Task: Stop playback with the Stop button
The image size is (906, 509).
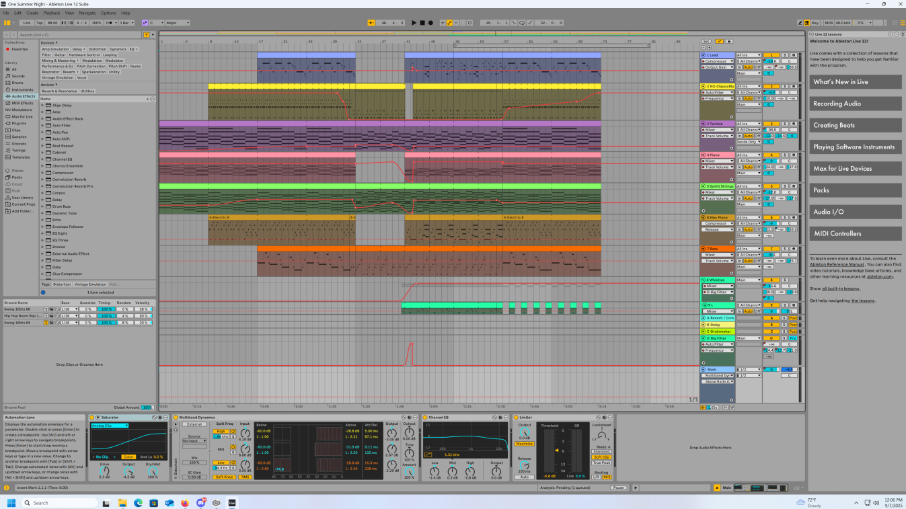Action: pos(422,23)
